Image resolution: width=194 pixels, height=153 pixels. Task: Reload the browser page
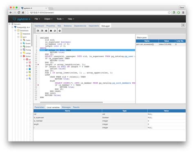click(19, 12)
